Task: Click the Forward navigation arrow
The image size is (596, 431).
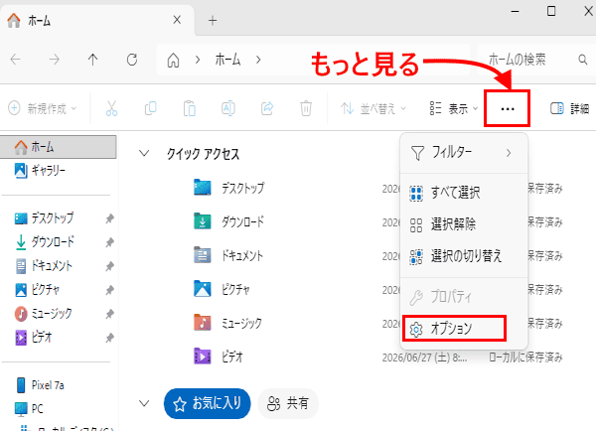Action: (55, 60)
